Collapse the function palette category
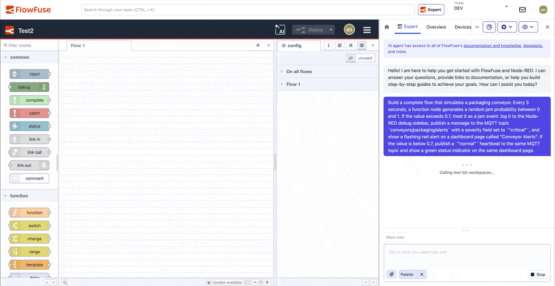This screenshot has width=555, height=286. (x=29, y=195)
